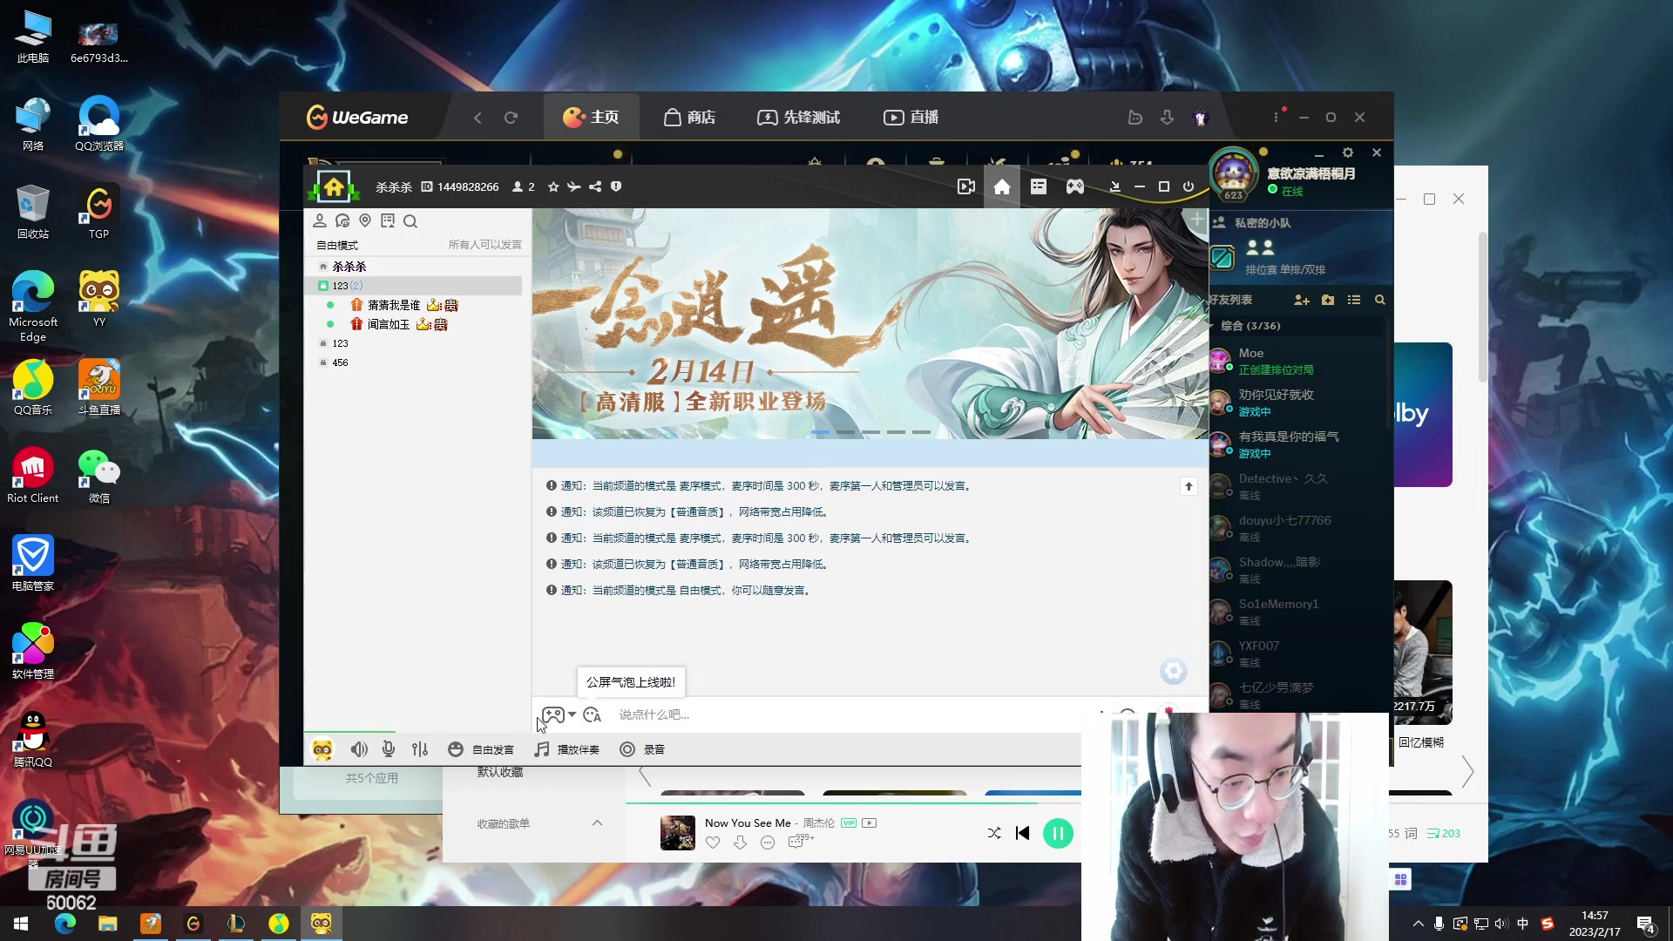Toggle the YY microphone
Image resolution: width=1673 pixels, height=941 pixels.
(x=389, y=749)
